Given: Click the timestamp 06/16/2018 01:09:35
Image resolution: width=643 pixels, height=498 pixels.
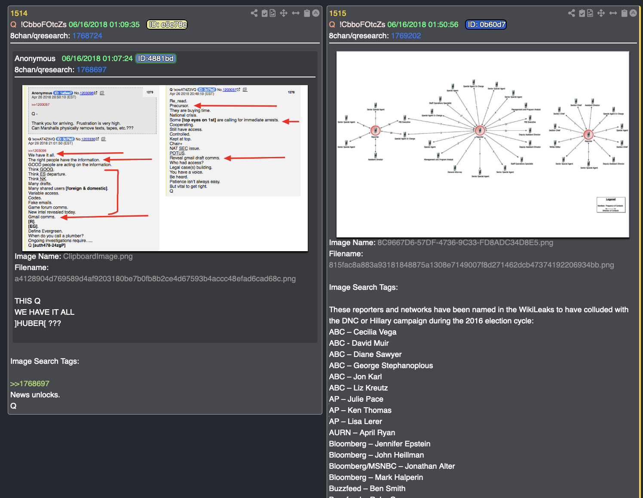Looking at the screenshot, I should (x=104, y=25).
